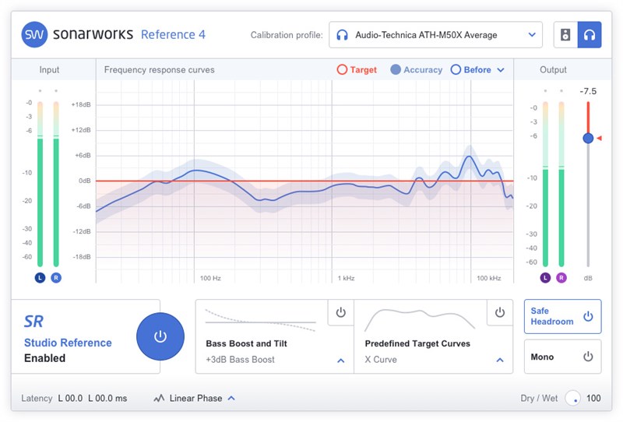Click the output gain slider handle

588,138
